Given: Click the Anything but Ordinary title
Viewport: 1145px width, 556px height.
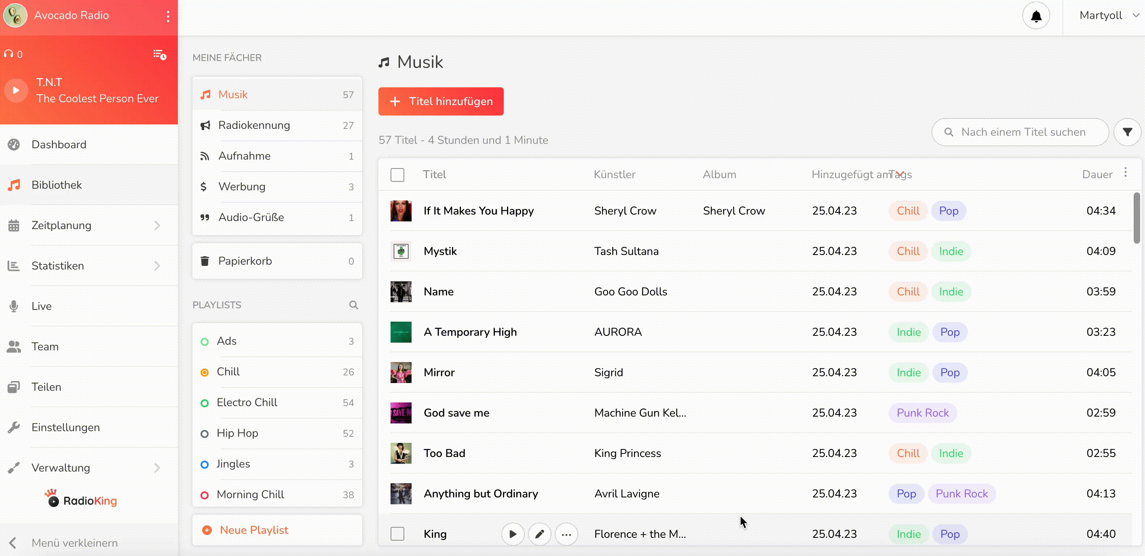Looking at the screenshot, I should point(480,494).
